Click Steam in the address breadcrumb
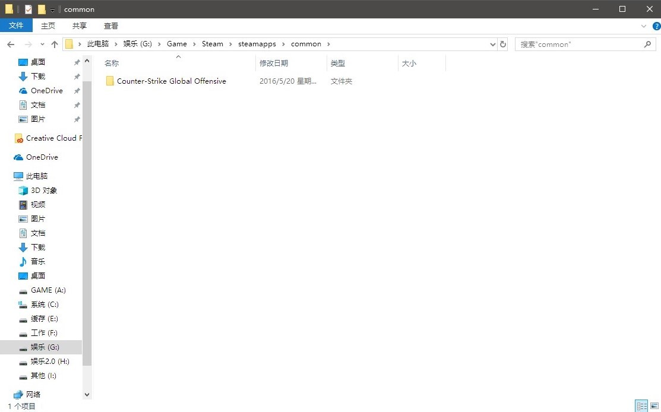The height and width of the screenshot is (412, 661). [x=213, y=44]
